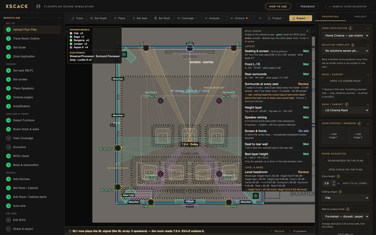The height and width of the screenshot is (235, 376).
Task: Open the Cinema angles workflow step
Action: [33, 97]
